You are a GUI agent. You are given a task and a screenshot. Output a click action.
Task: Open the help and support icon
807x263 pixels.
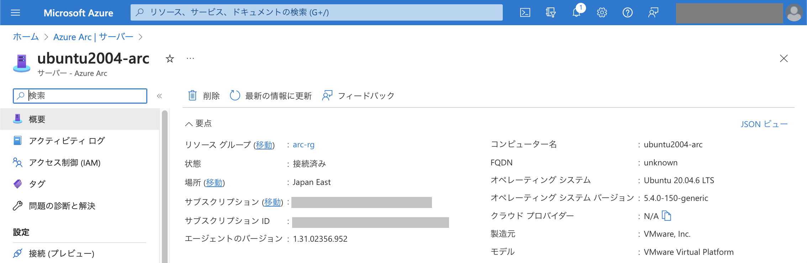[x=628, y=13]
